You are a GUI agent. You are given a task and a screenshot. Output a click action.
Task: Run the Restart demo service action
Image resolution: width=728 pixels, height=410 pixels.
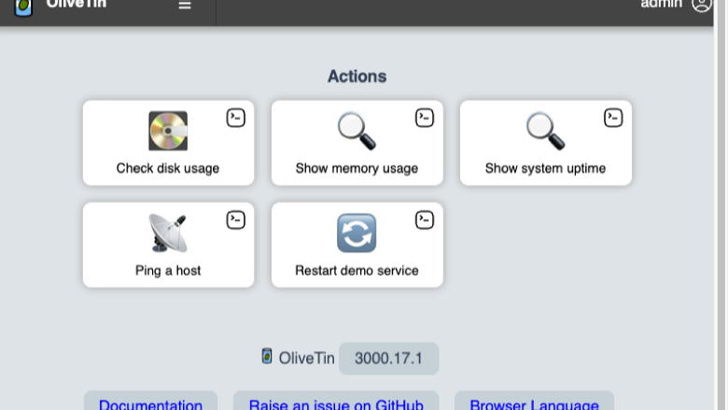click(357, 245)
